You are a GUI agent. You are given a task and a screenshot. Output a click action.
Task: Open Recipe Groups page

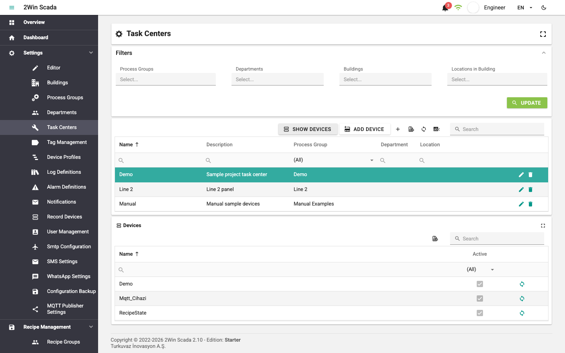click(x=49, y=342)
